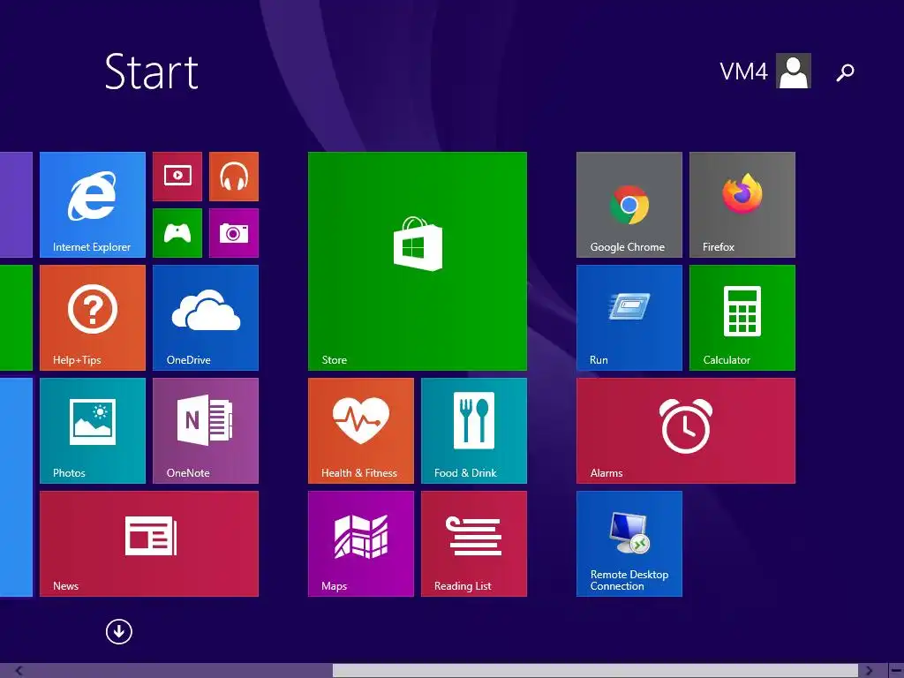The height and width of the screenshot is (678, 904).
Task: Open the Internet Explorer tile
Action: click(92, 205)
